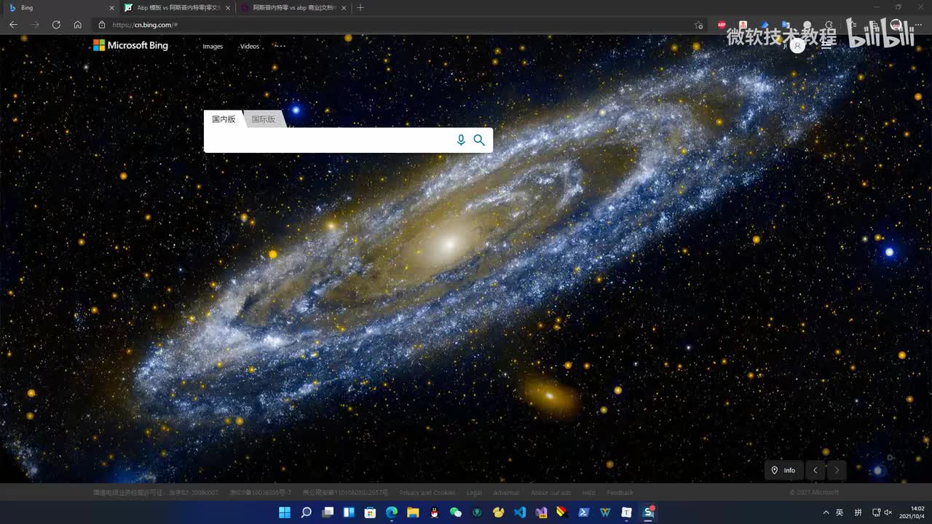Open Microsoft Edge from taskbar
Screen dimensions: 932x524
pos(392,512)
